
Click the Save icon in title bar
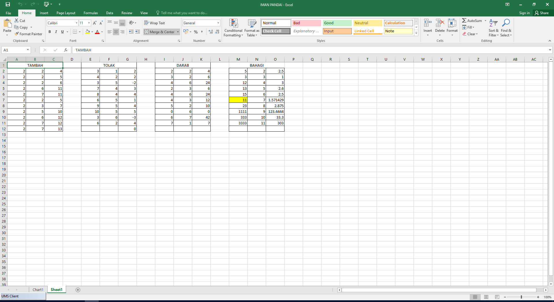(8, 4)
